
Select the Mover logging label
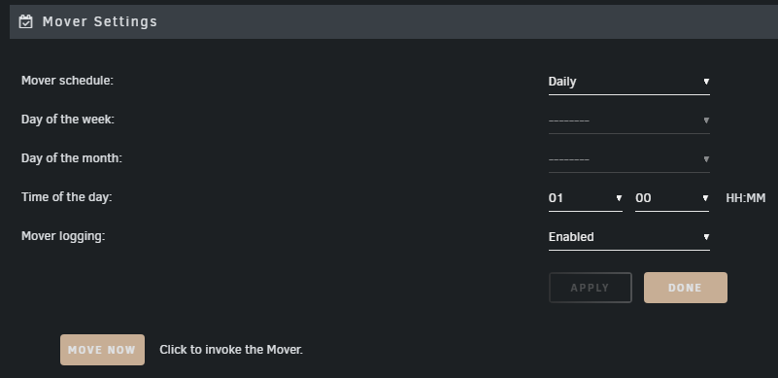coord(63,236)
